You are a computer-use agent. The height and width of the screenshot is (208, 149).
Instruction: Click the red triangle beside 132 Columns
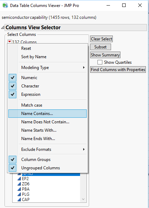click(9, 41)
